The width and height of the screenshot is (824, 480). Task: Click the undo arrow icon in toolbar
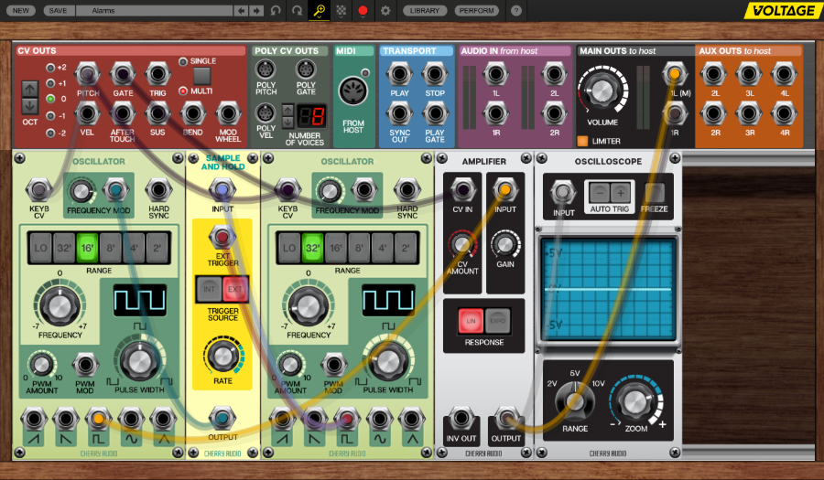tap(276, 11)
